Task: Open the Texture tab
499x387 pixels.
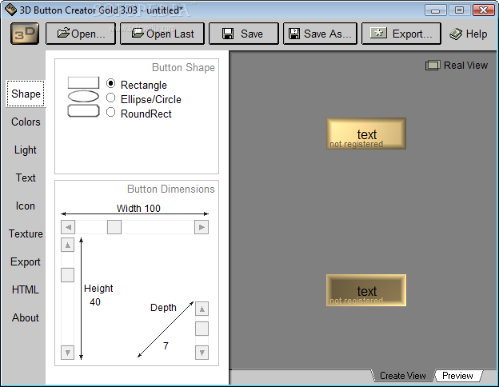Action: point(26,233)
